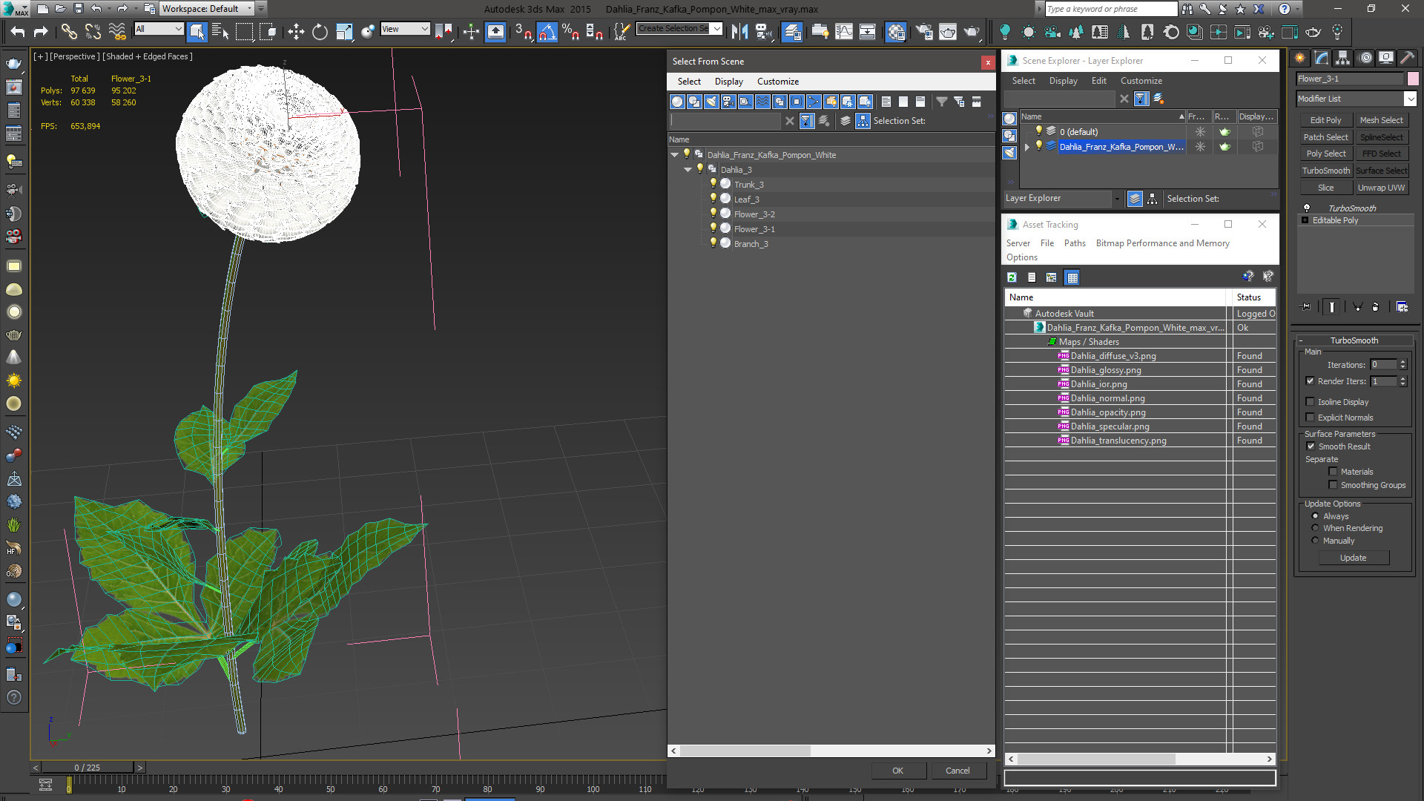Click the pink object color swatch
This screenshot has height=801, width=1424.
point(1413,79)
